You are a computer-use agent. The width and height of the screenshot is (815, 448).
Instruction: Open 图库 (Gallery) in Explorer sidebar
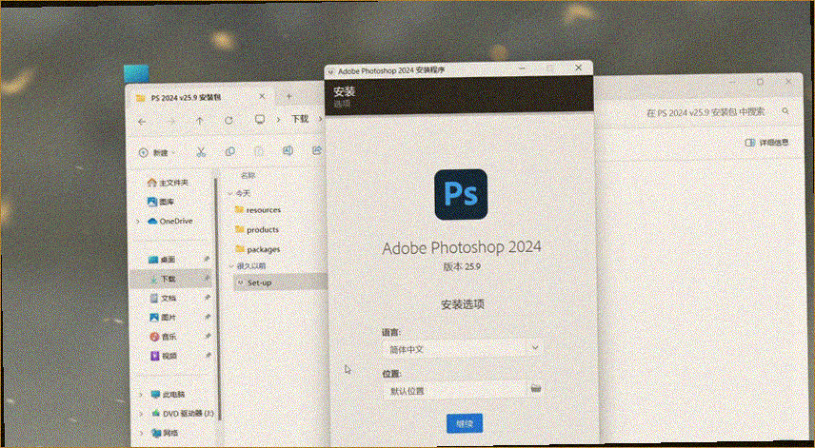161,202
